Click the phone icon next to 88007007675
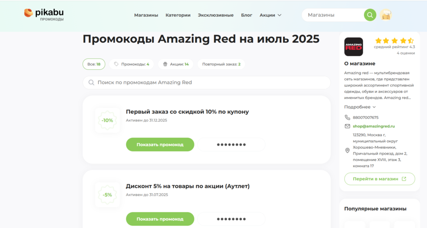The image size is (427, 228). coord(347,117)
